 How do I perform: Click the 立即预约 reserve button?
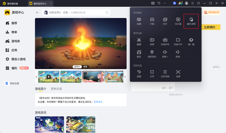pyautogui.click(x=209, y=27)
